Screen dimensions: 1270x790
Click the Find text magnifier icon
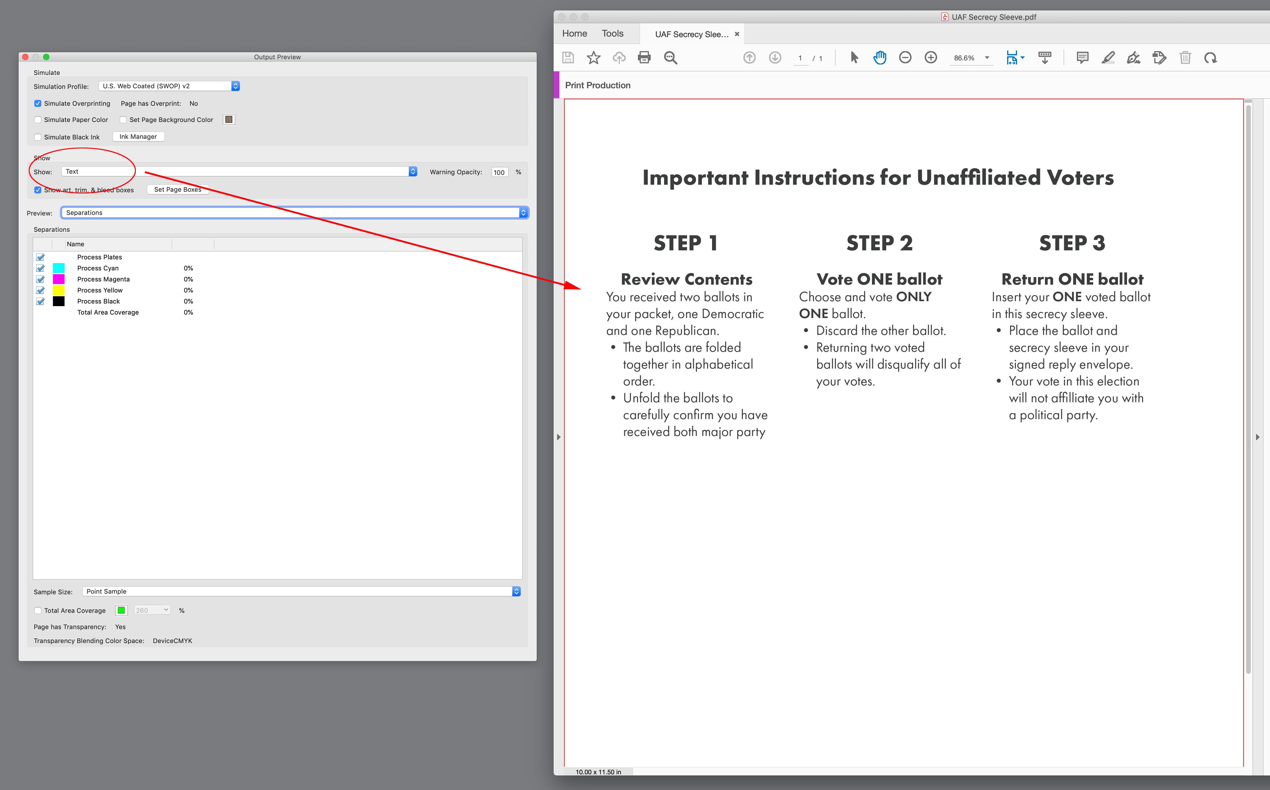point(670,58)
